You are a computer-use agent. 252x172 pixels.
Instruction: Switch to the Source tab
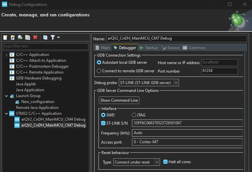point(171,48)
